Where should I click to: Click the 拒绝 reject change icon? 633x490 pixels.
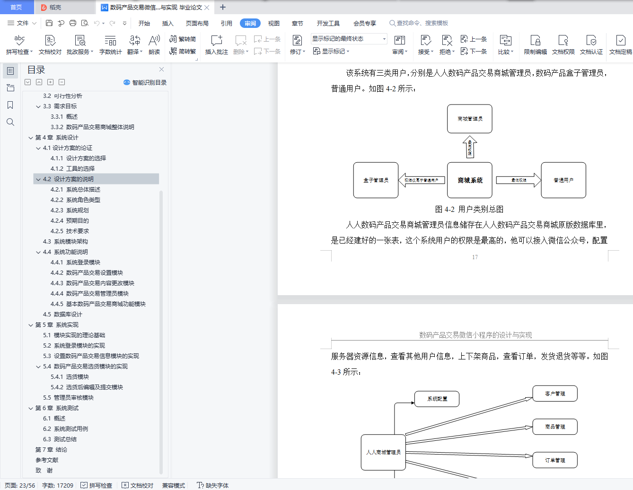click(x=447, y=40)
